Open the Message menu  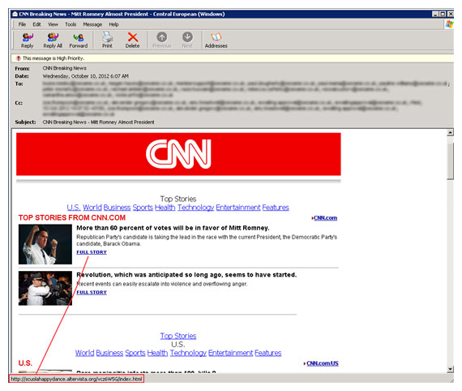coord(92,24)
